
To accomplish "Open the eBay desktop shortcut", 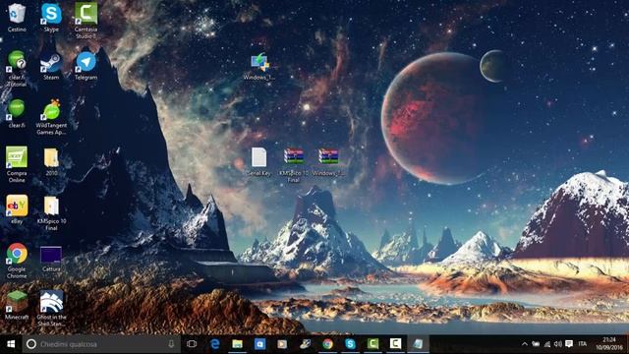I will 17,209.
